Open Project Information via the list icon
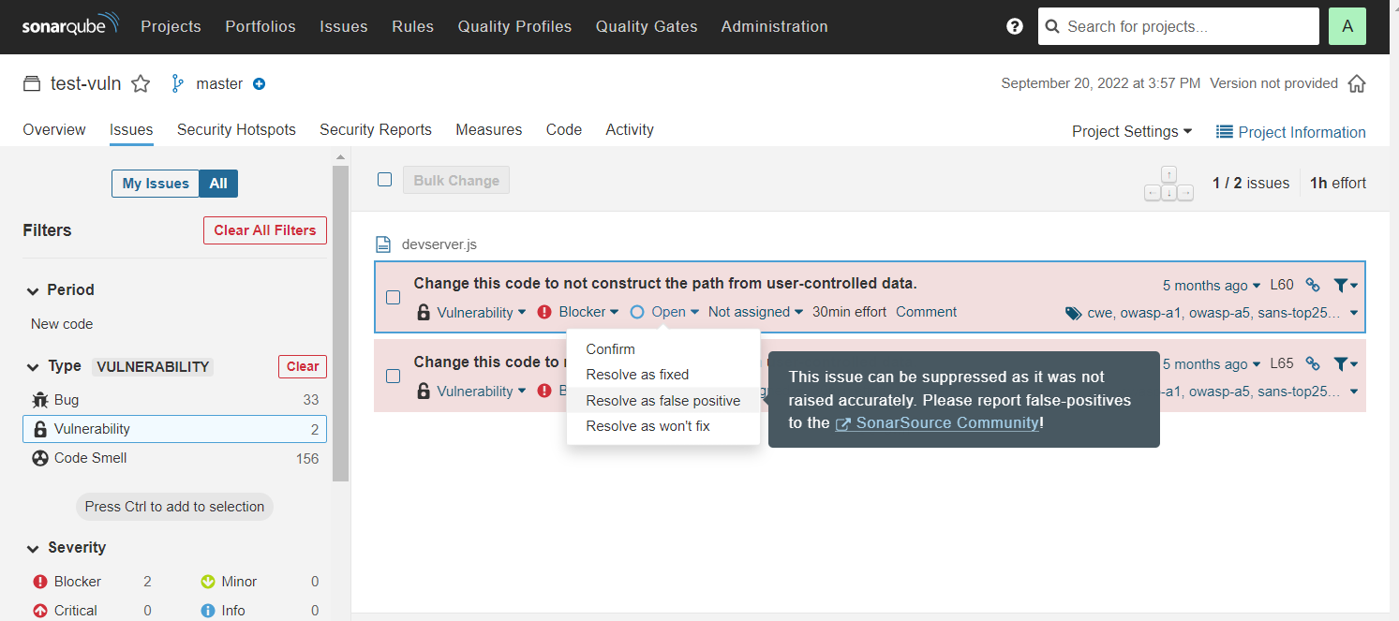 coord(1224,132)
